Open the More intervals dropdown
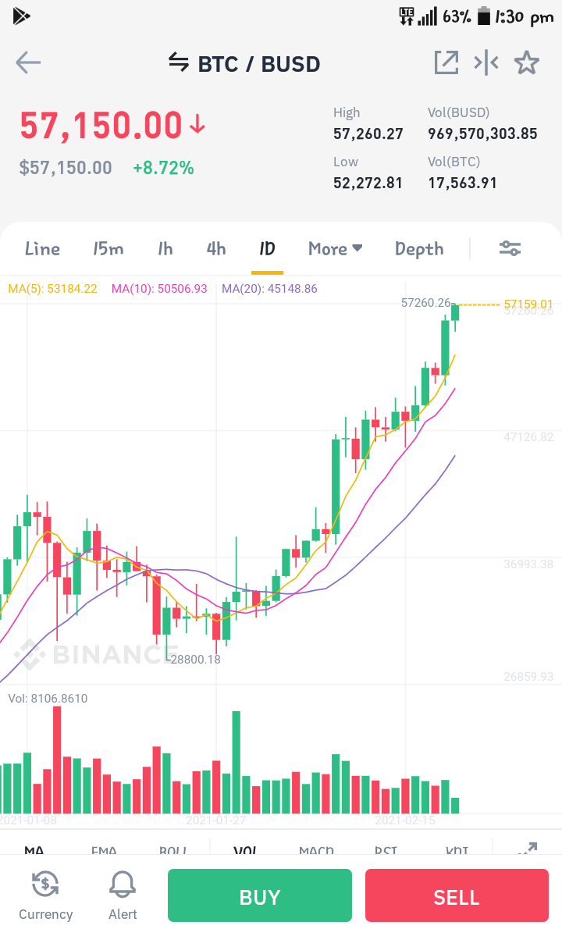This screenshot has height=936, width=562. click(x=336, y=248)
